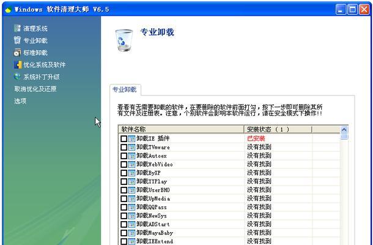This screenshot has height=245, width=373.
Task: Enable the 卸载WebVideo checkbox
Action: [x=124, y=164]
